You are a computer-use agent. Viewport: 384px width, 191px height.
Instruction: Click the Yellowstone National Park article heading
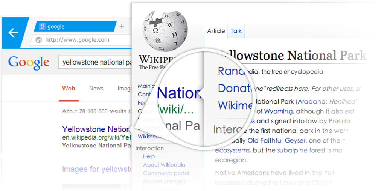(291, 56)
